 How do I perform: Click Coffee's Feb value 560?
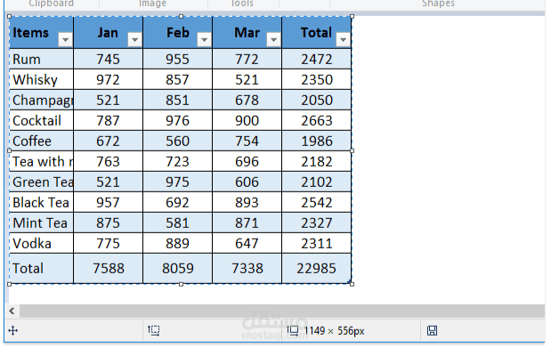pos(177,141)
